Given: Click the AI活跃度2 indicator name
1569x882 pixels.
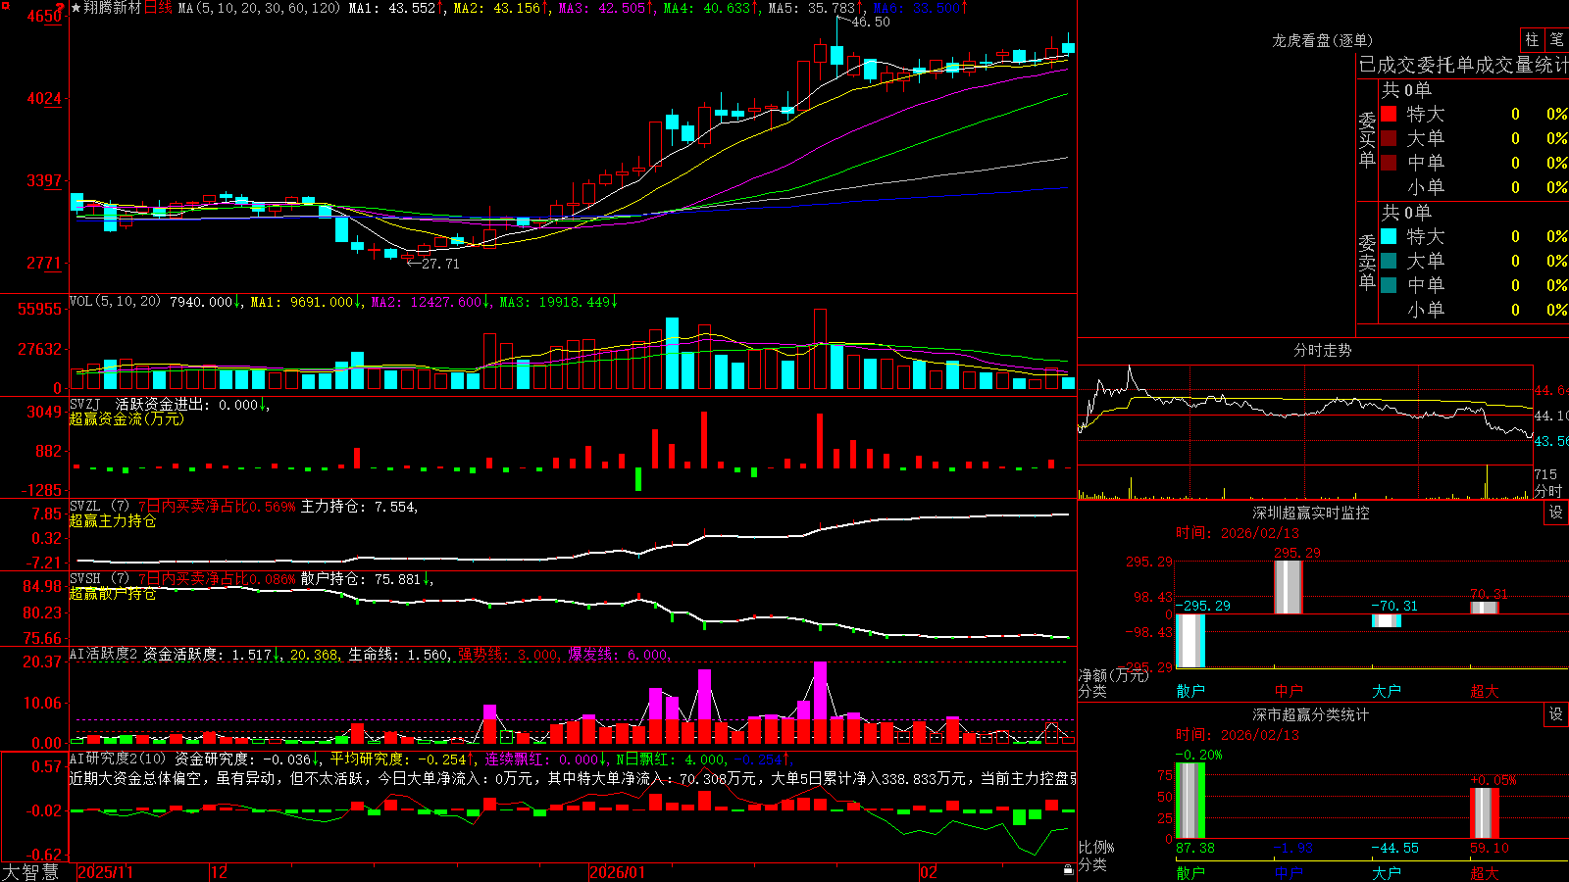Looking at the screenshot, I should click(104, 655).
